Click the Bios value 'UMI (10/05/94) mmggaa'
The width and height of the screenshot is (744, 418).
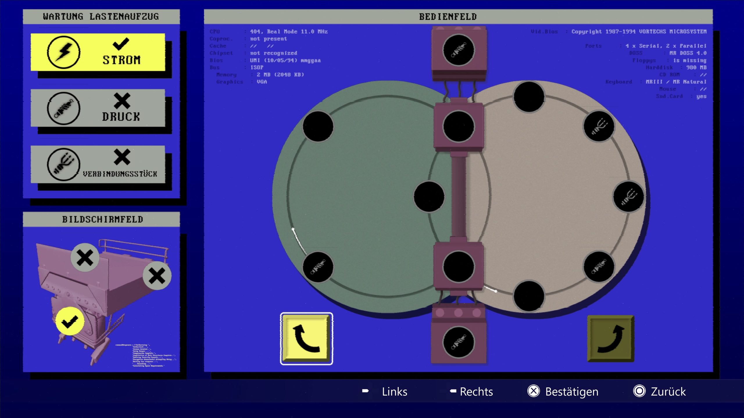click(285, 60)
